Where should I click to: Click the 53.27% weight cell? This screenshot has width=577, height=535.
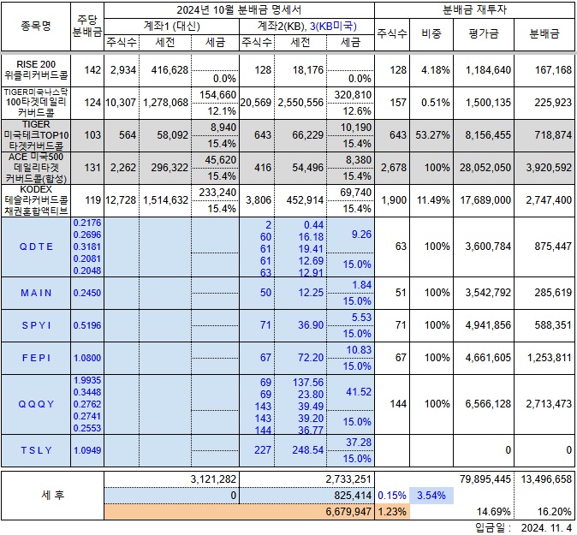point(432,135)
